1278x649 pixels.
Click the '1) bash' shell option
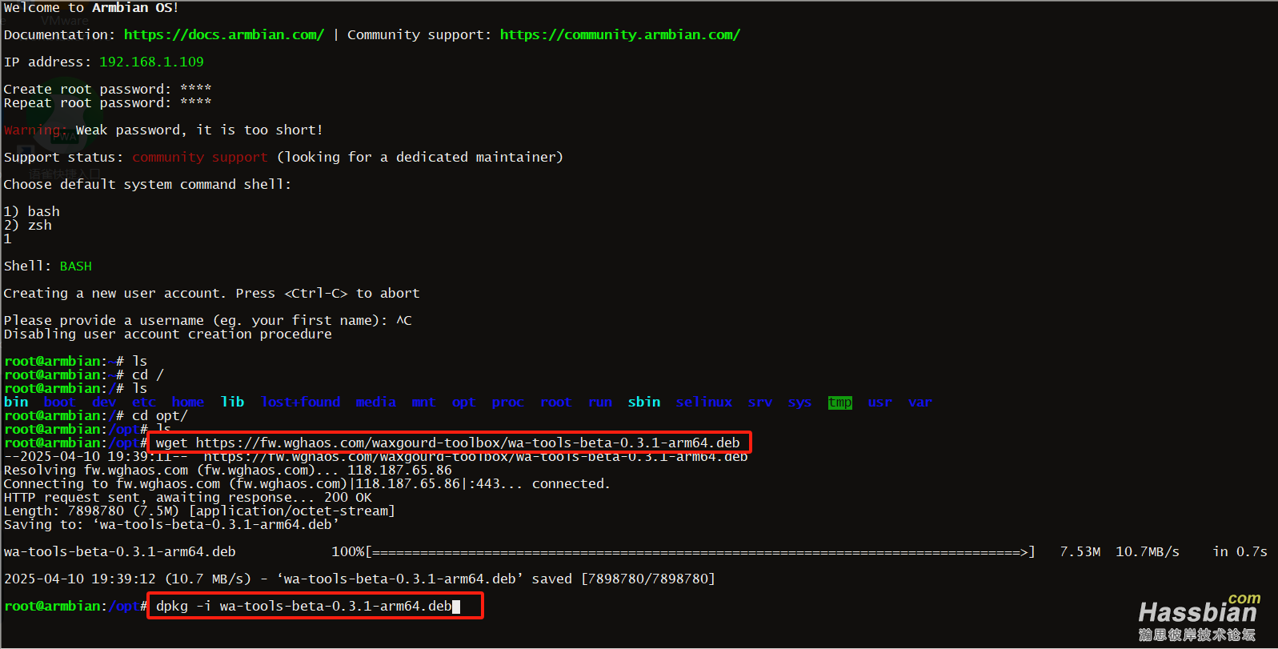[32, 211]
